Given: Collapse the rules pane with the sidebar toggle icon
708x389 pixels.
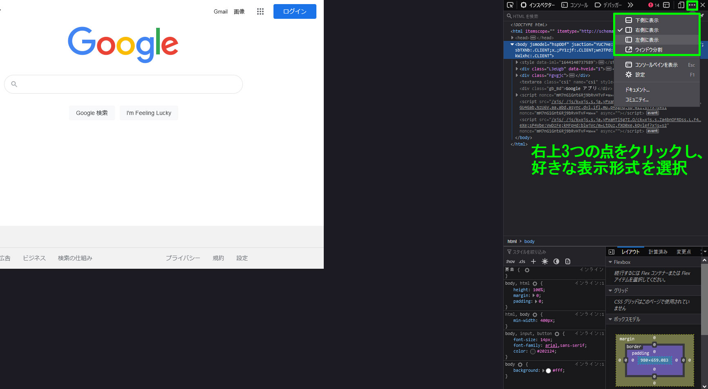Looking at the screenshot, I should coord(612,252).
